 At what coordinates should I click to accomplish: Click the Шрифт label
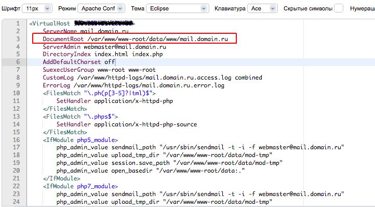pyautogui.click(x=11, y=8)
